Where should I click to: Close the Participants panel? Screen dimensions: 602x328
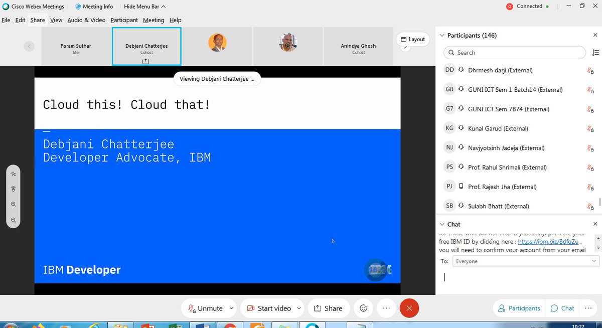[x=595, y=35]
